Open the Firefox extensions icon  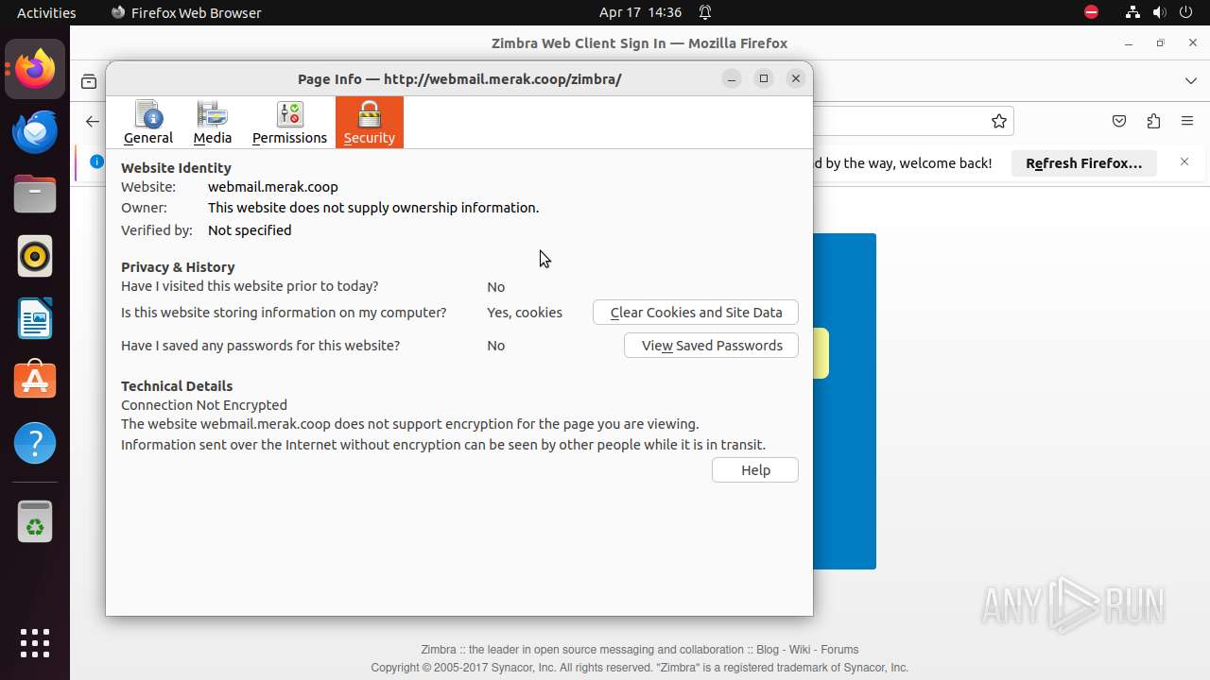coord(1153,121)
